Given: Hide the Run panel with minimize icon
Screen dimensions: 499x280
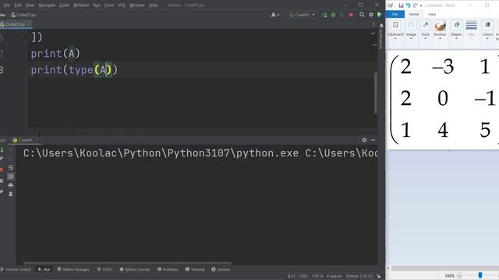Looking at the screenshot, I should click(x=373, y=140).
